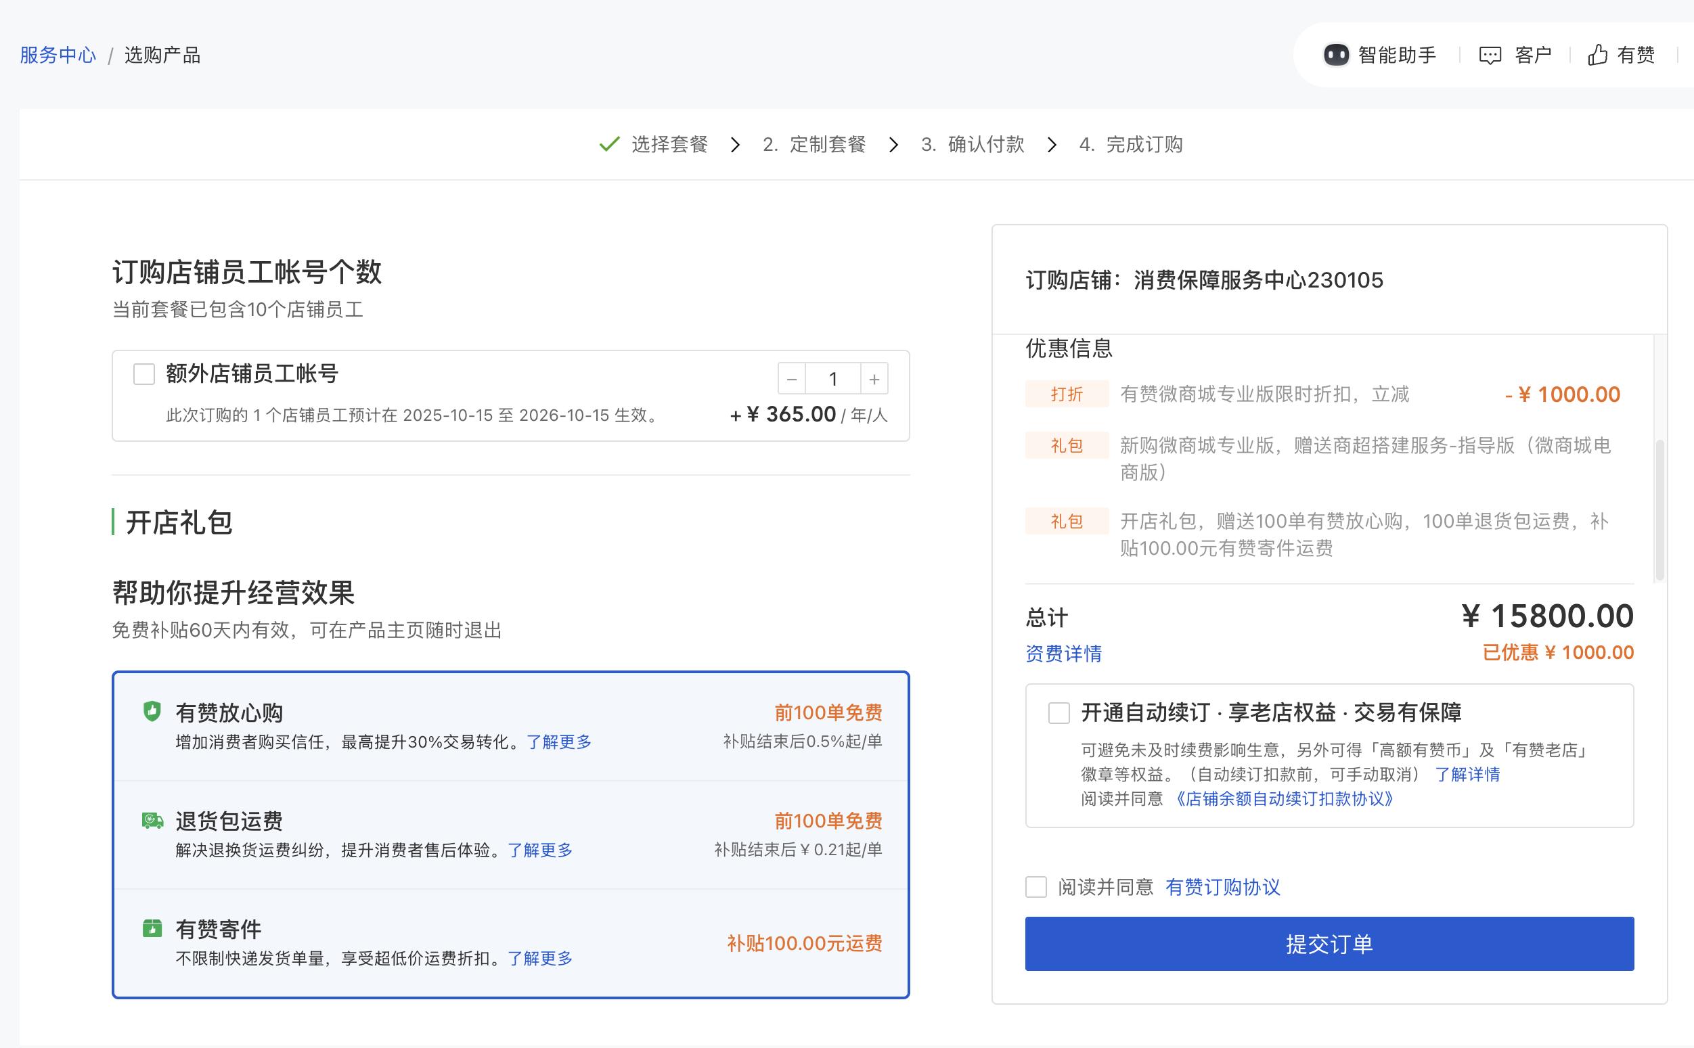The width and height of the screenshot is (1694, 1048).
Task: Expand 资费详情 fee breakdown
Action: [x=1063, y=653]
